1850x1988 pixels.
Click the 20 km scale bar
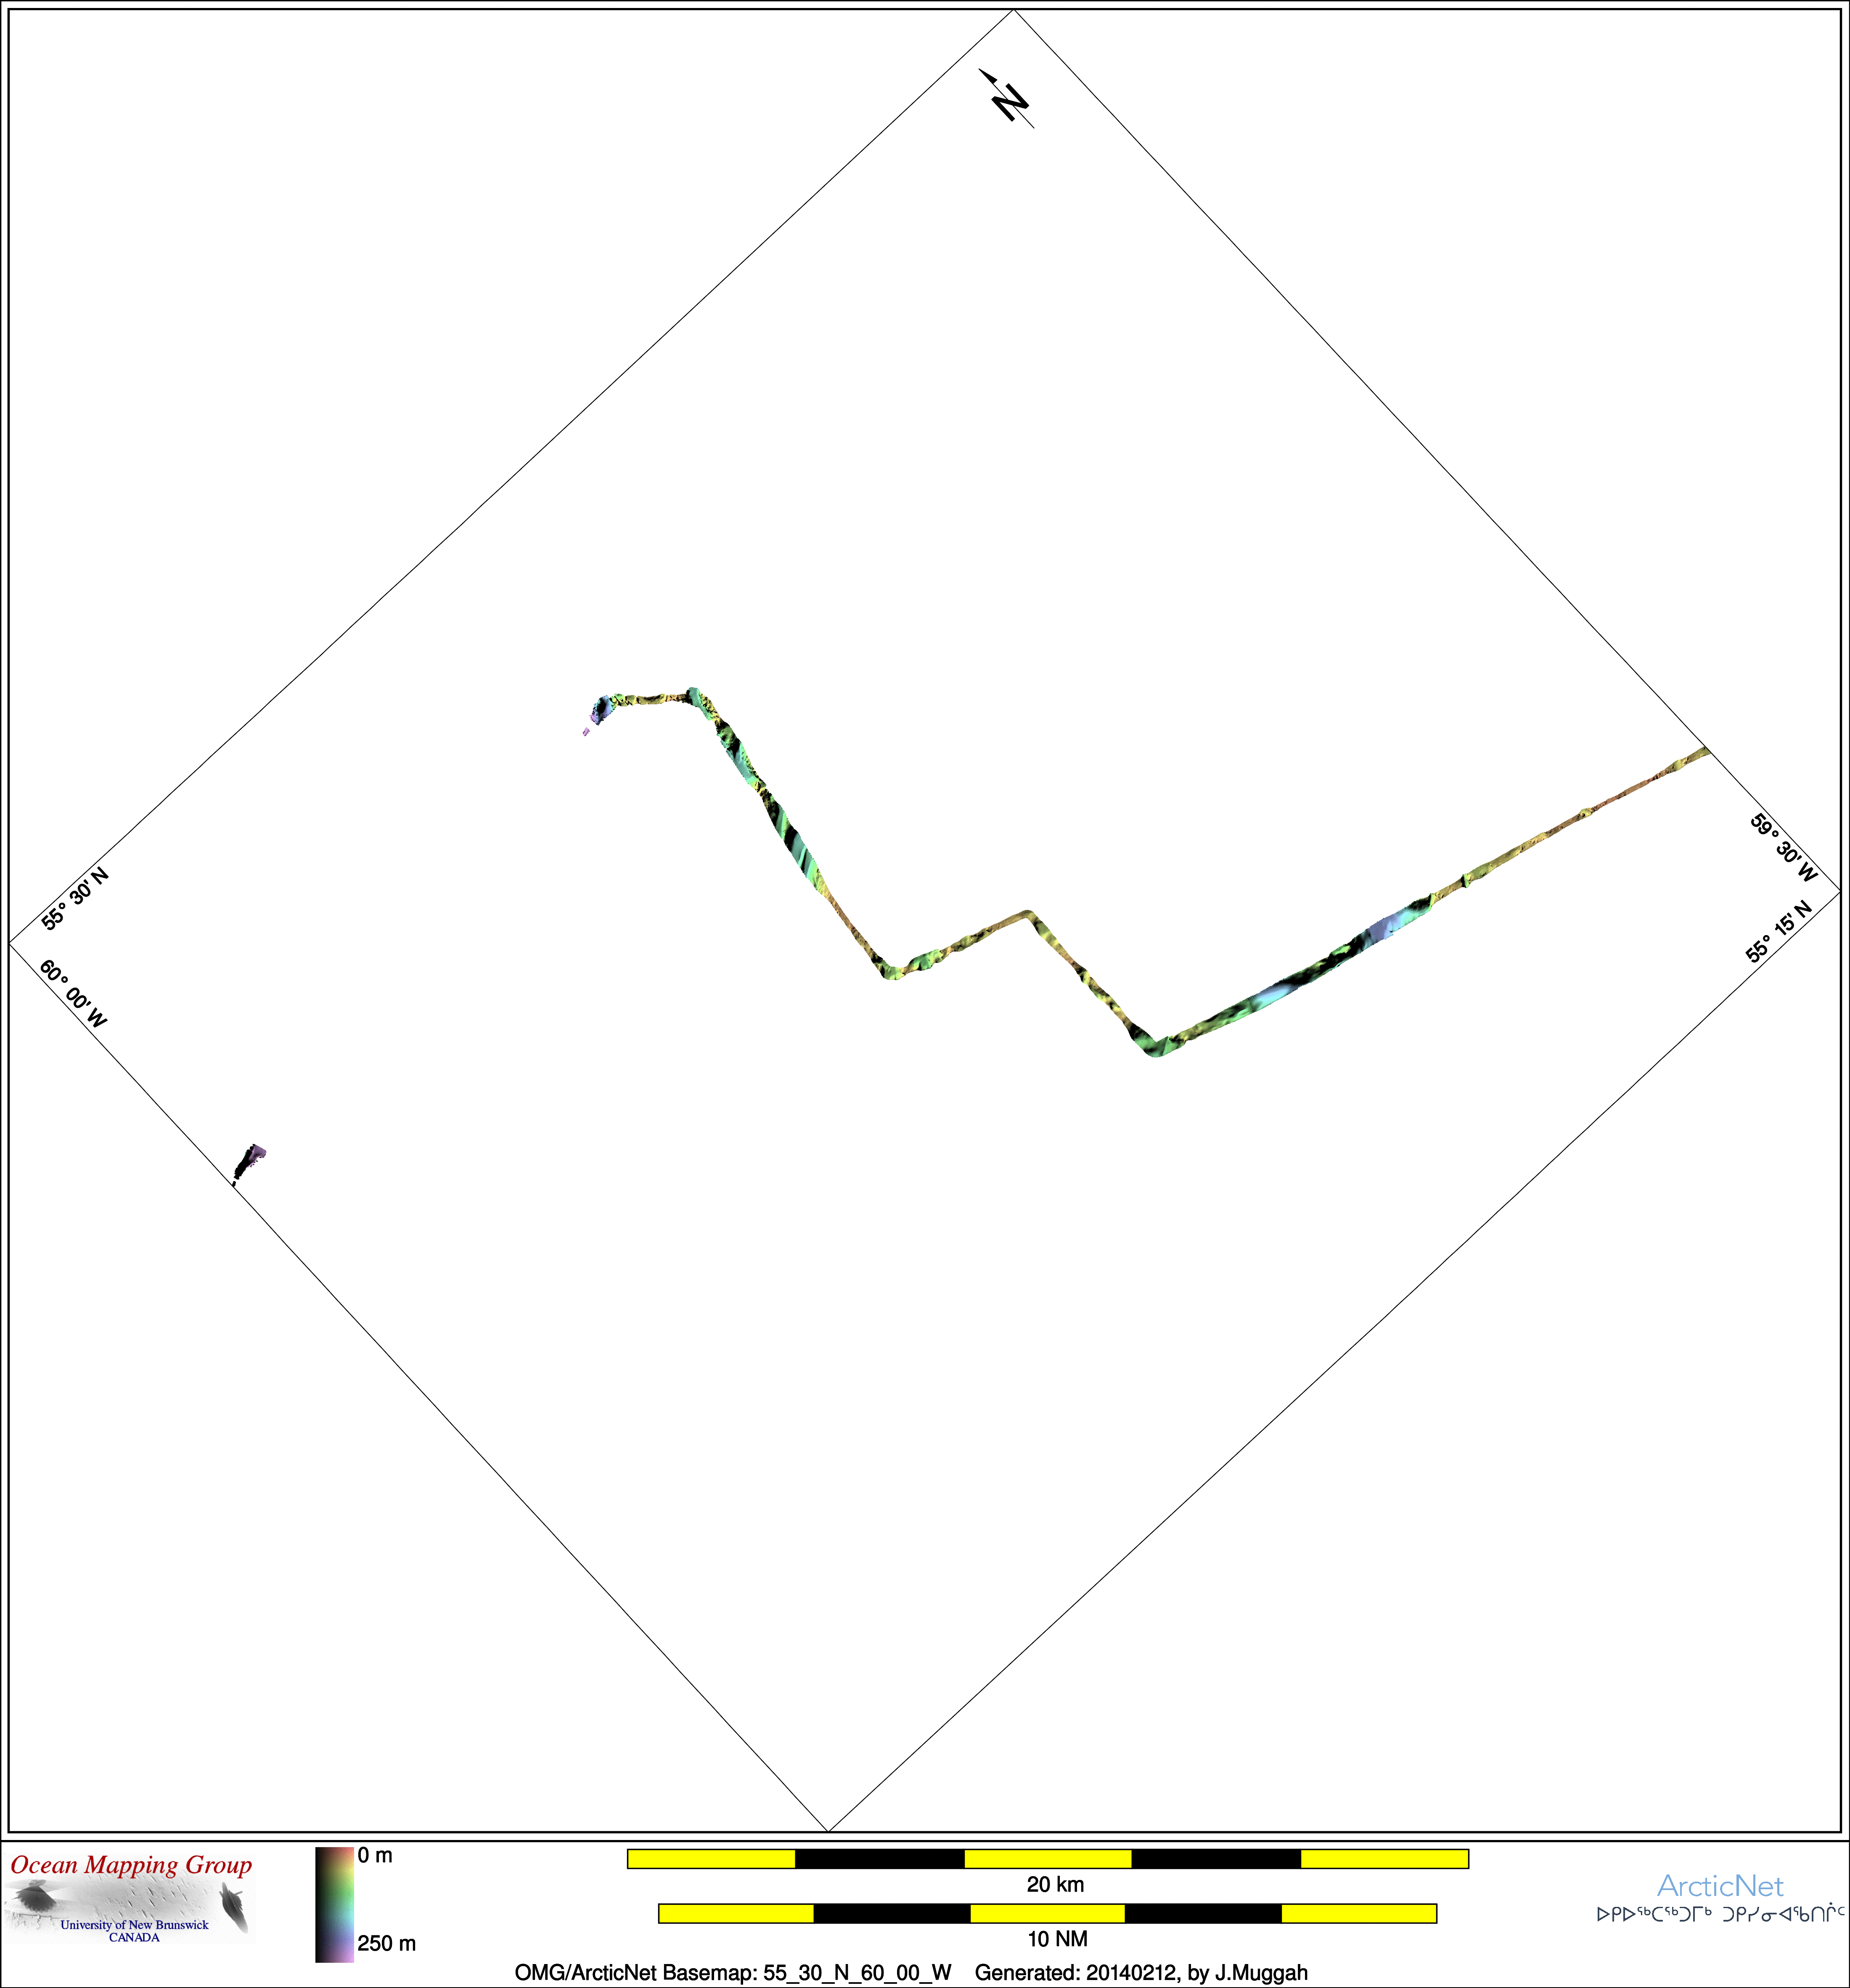point(1047,1859)
